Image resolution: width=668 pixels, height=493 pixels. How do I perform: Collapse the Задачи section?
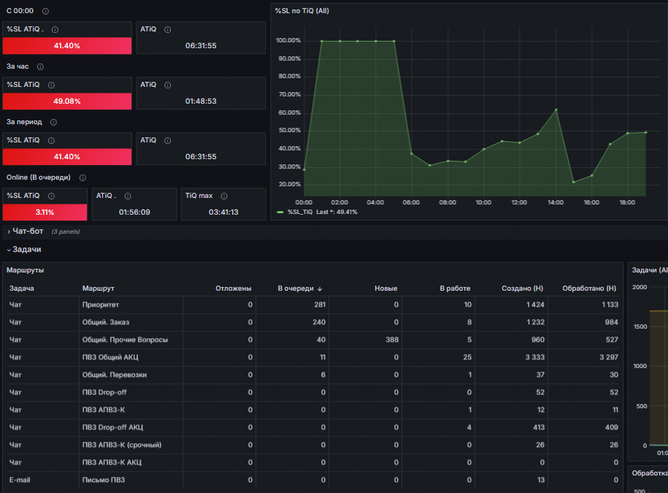click(x=26, y=249)
